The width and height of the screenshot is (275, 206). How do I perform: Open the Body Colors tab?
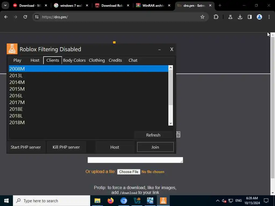coord(74,60)
